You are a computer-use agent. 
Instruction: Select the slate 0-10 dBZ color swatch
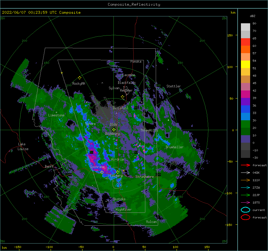coord(245,139)
